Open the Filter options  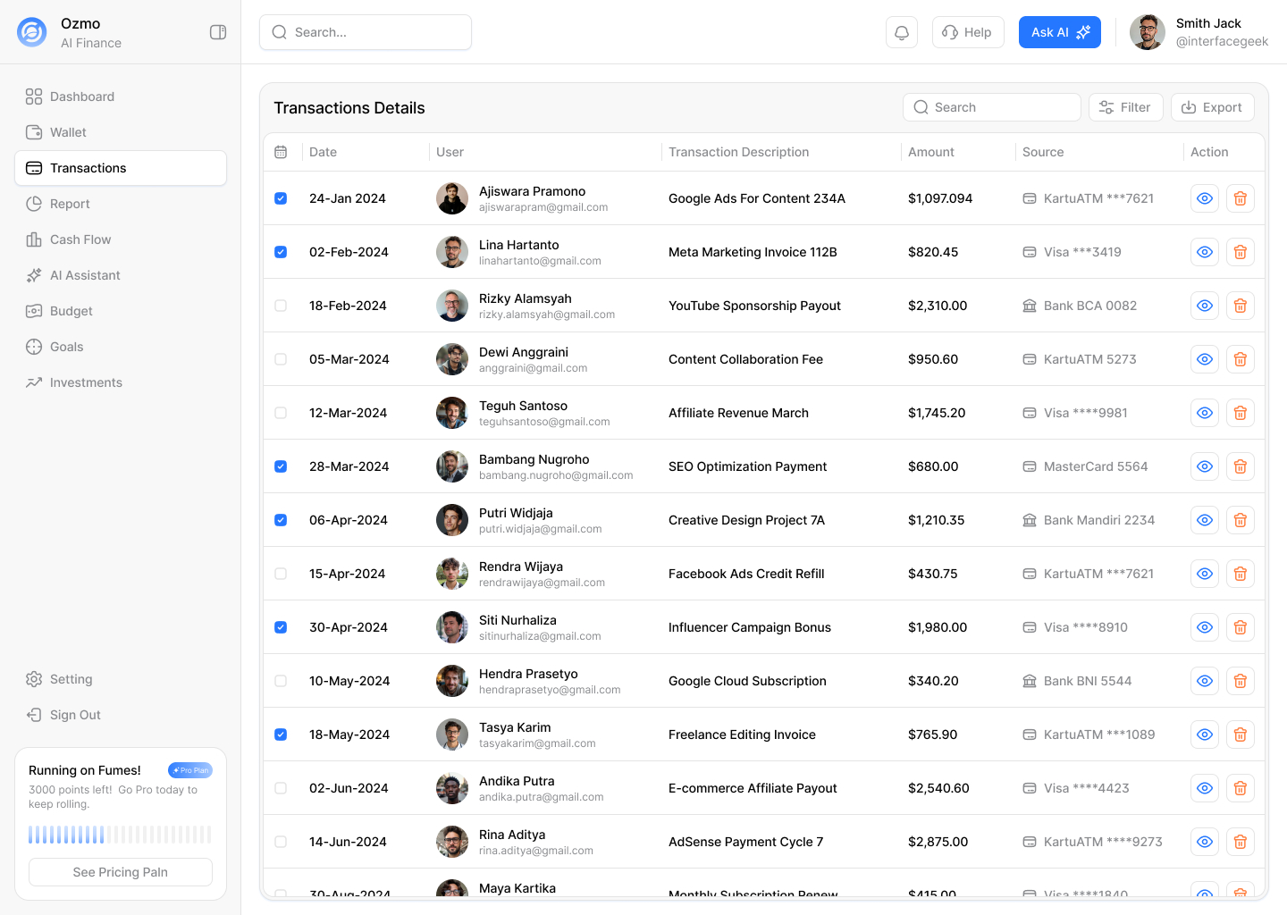(1125, 107)
